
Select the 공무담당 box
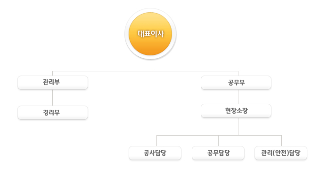pos(218,153)
